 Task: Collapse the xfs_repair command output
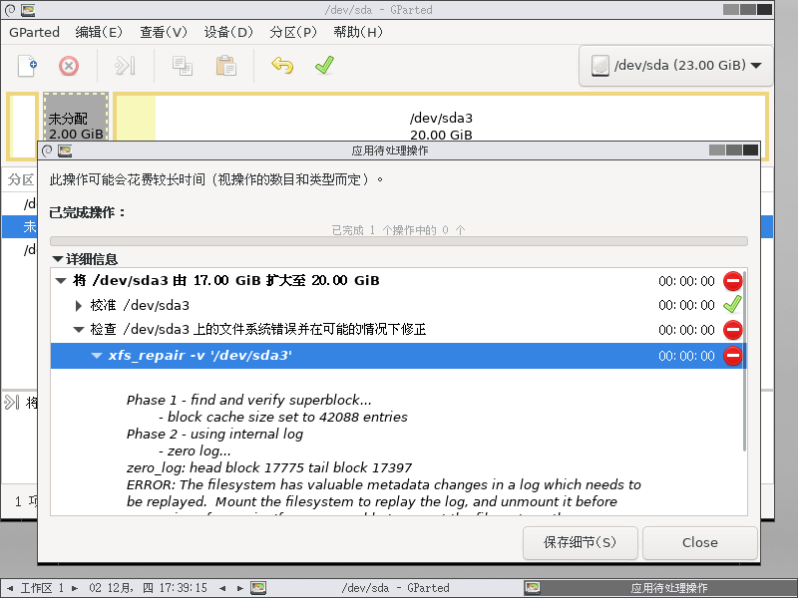click(x=94, y=355)
